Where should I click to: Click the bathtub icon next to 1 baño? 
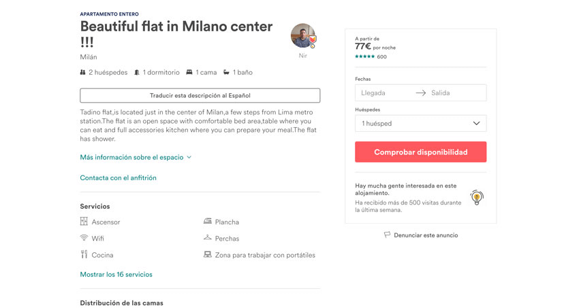coord(226,72)
